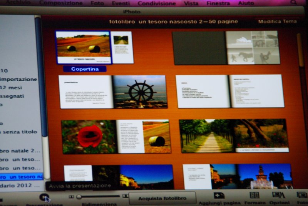Select the Indice dei capitoli page
The width and height of the screenshot is (308, 206).
[257, 91]
